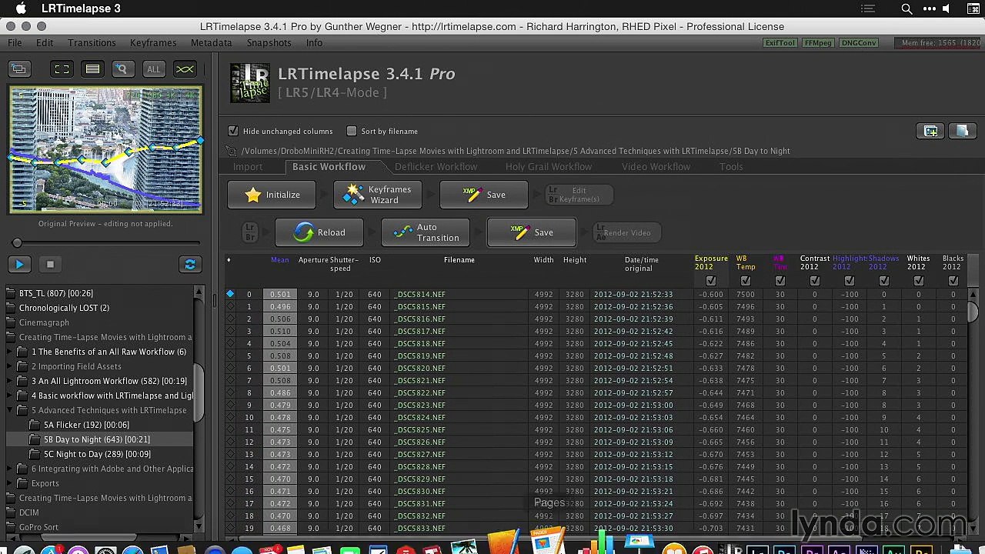This screenshot has width=985, height=554.
Task: Select row with filename _DSC5820.NEF
Action: pyautogui.click(x=596, y=368)
